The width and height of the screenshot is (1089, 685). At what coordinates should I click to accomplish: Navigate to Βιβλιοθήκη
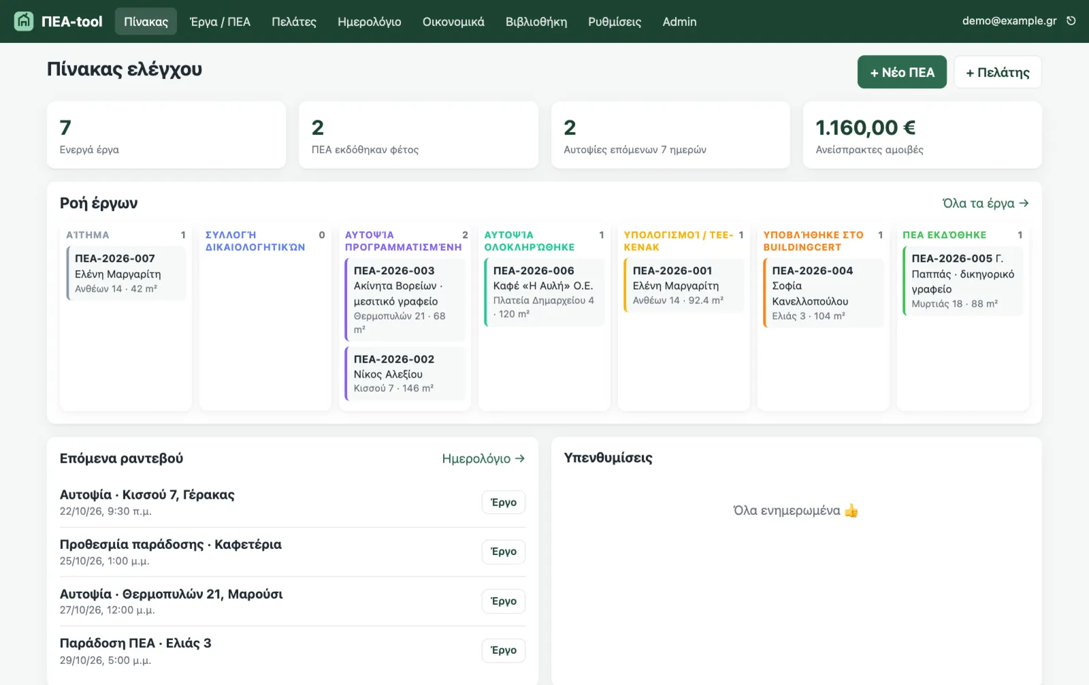[536, 22]
